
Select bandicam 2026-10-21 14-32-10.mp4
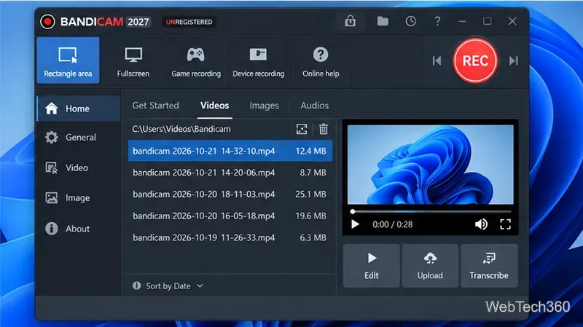[x=230, y=151]
